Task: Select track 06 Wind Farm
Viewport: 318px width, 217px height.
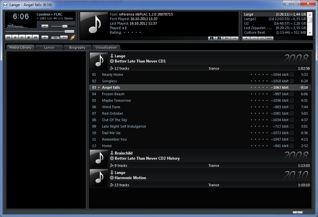Action: coord(200,107)
